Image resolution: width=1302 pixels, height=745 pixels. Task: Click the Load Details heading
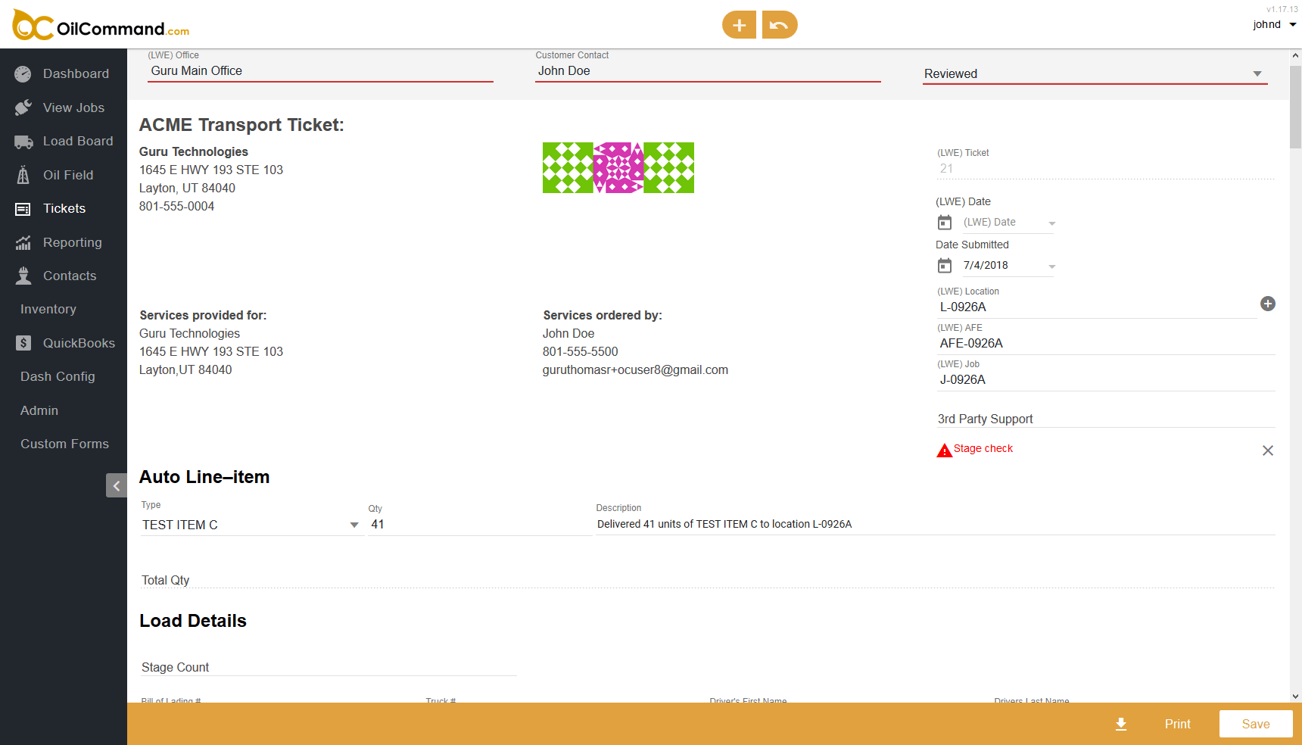(x=193, y=621)
